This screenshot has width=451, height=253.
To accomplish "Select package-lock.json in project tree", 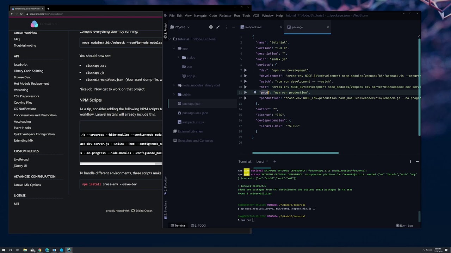I will tap(193, 113).
